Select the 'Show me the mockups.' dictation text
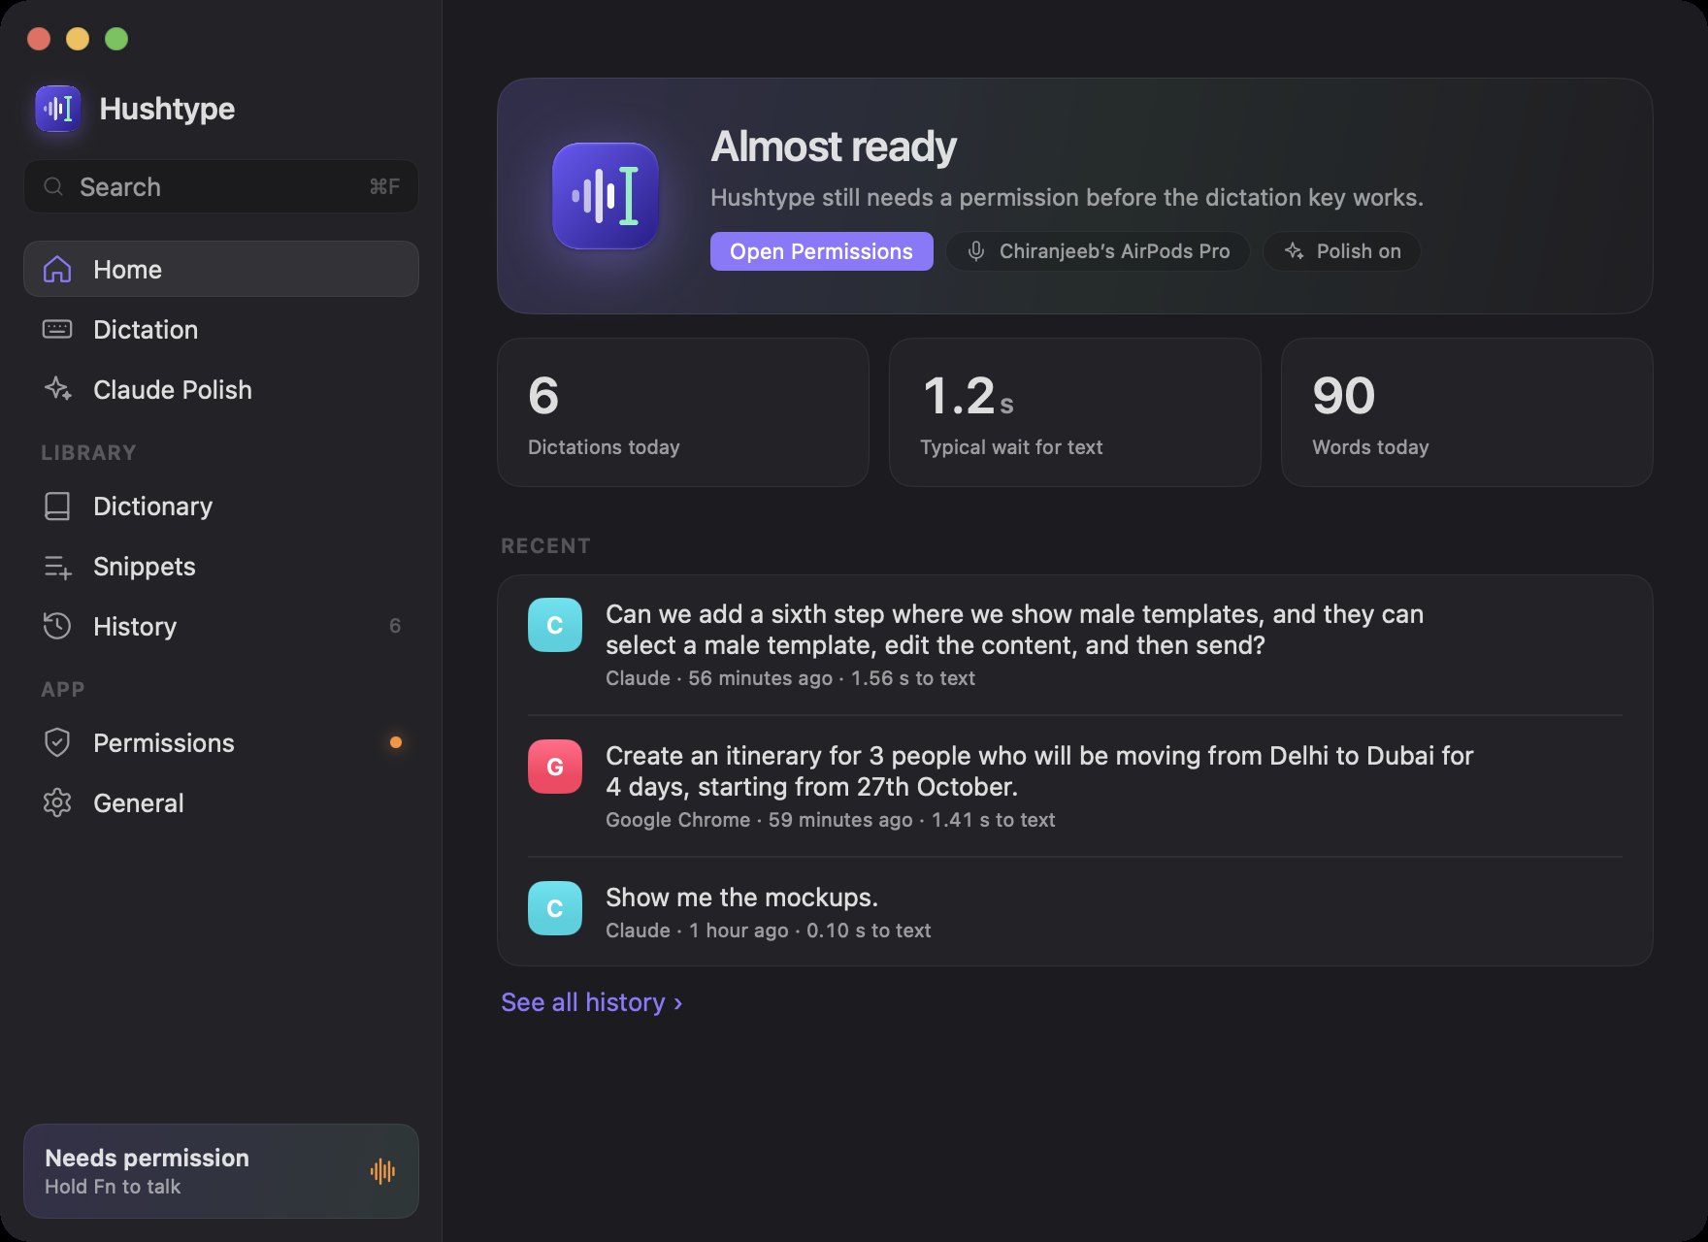 741,898
